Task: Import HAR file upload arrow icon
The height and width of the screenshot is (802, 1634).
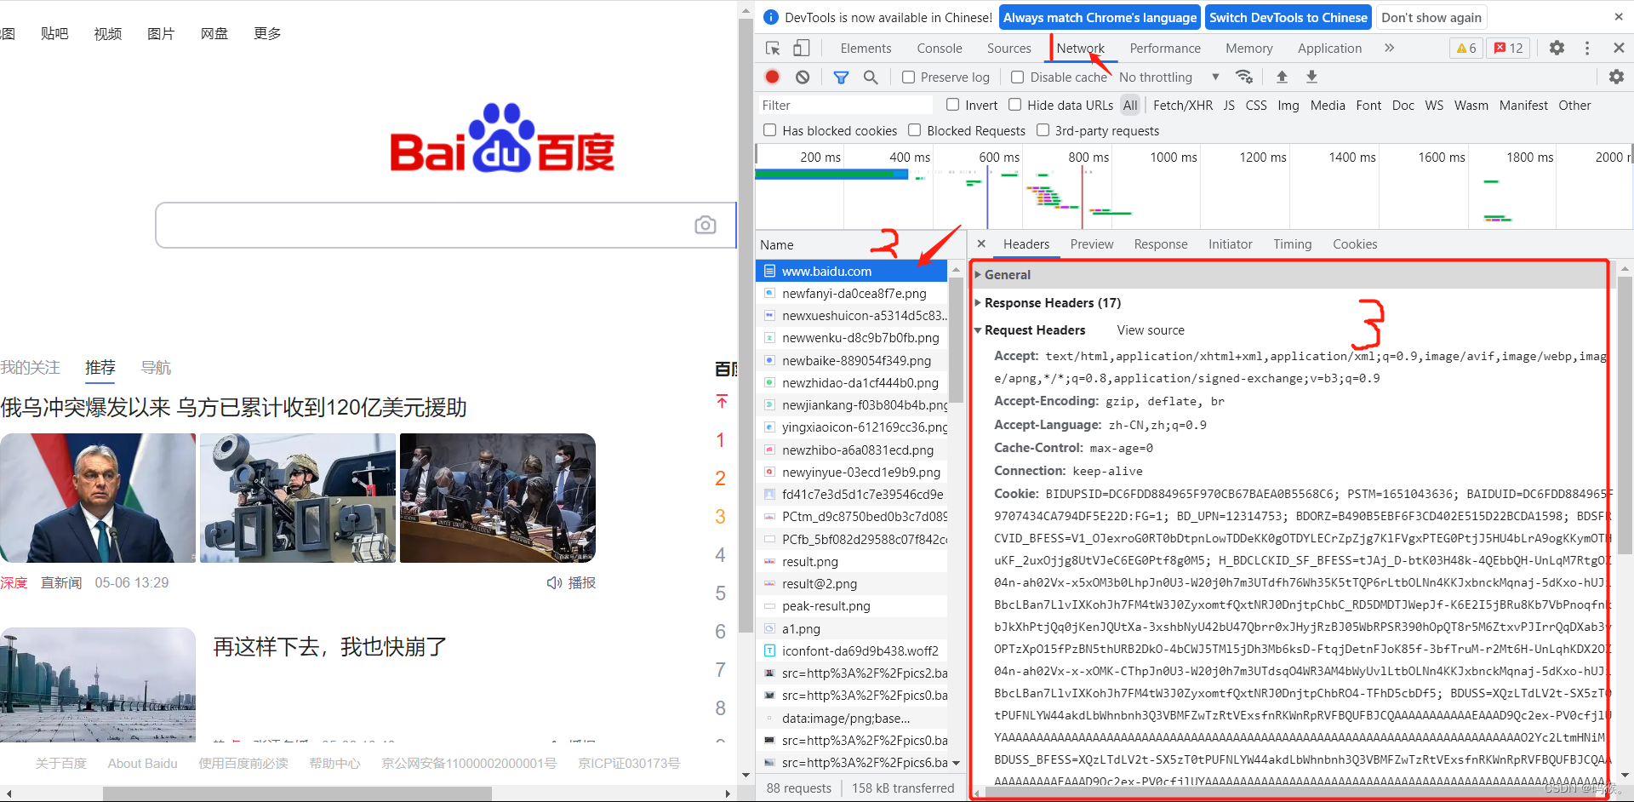Action: pos(1282,77)
